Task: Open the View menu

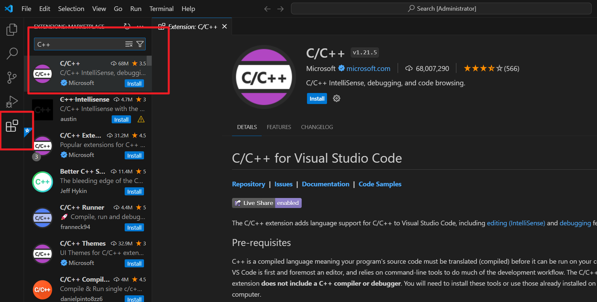Action: tap(99, 9)
